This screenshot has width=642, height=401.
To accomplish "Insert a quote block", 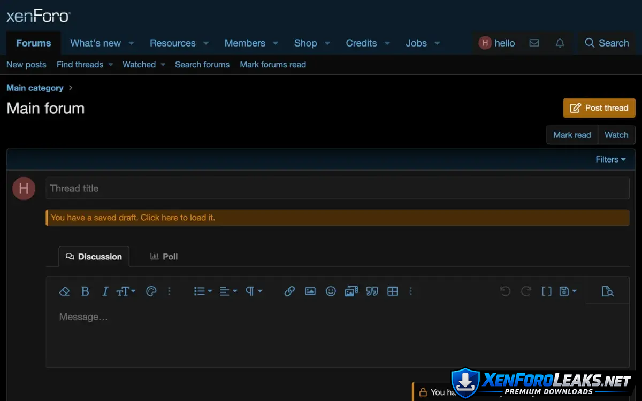I will click(x=372, y=291).
